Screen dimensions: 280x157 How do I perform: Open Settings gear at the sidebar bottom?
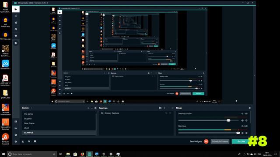pyautogui.click(x=16, y=142)
